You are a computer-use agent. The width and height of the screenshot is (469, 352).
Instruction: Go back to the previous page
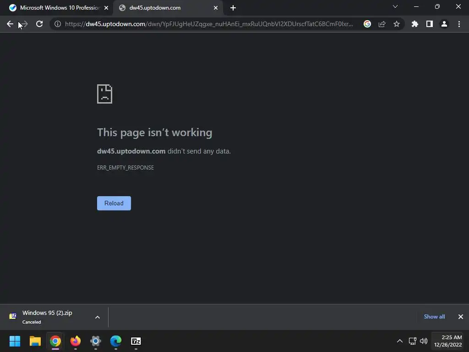[x=10, y=24]
